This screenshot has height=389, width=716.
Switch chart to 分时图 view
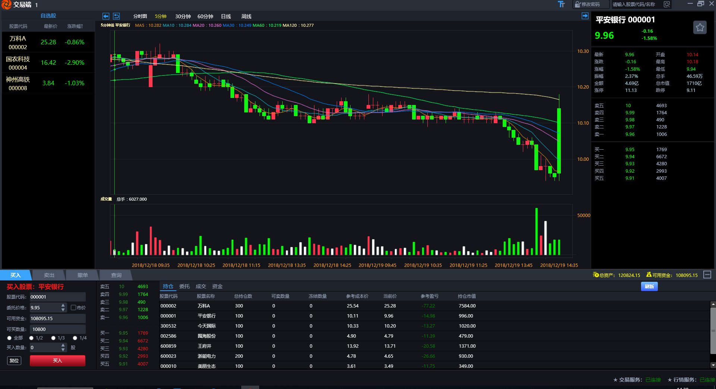tap(140, 16)
